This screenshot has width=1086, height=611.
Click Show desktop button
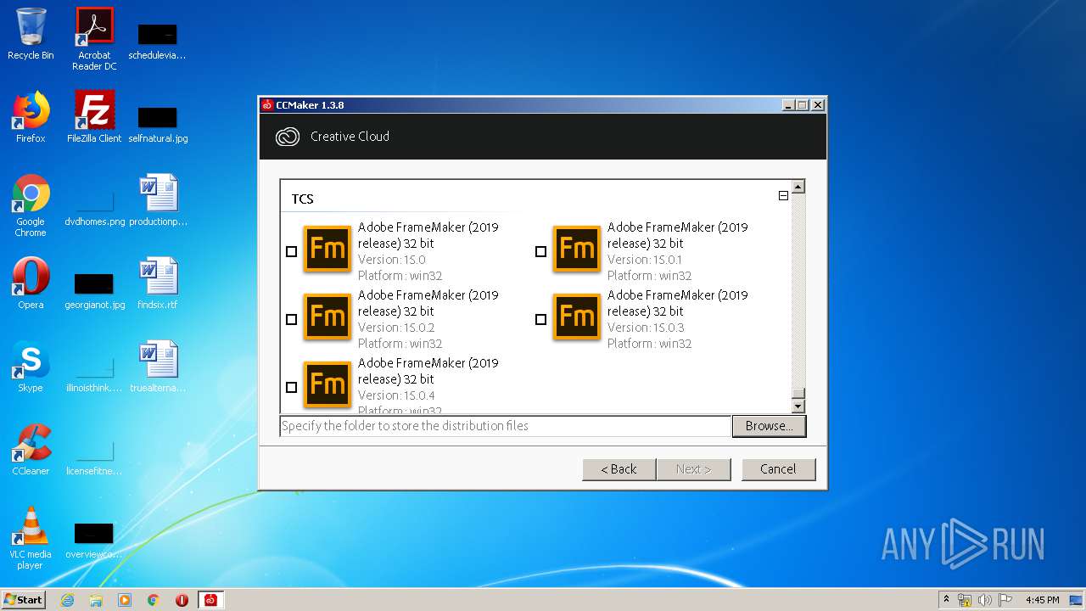pyautogui.click(x=1078, y=600)
